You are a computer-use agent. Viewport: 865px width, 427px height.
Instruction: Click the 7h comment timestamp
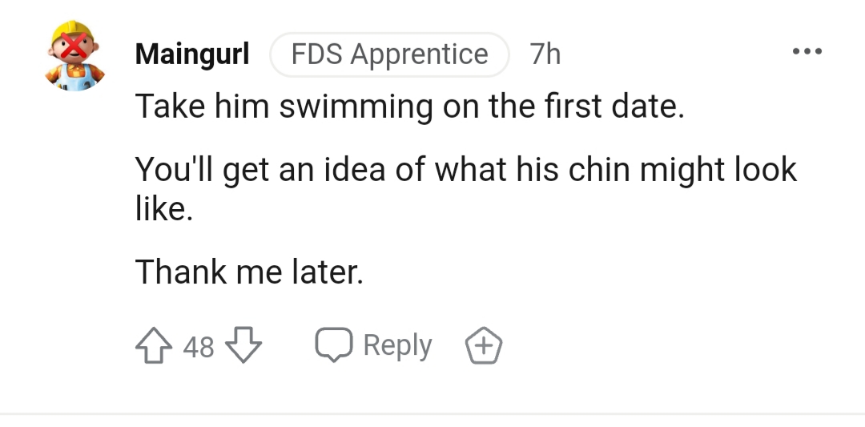coord(545,54)
